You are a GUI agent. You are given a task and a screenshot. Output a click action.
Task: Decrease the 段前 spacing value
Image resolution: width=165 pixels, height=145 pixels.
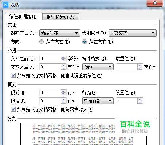(x=63, y=94)
